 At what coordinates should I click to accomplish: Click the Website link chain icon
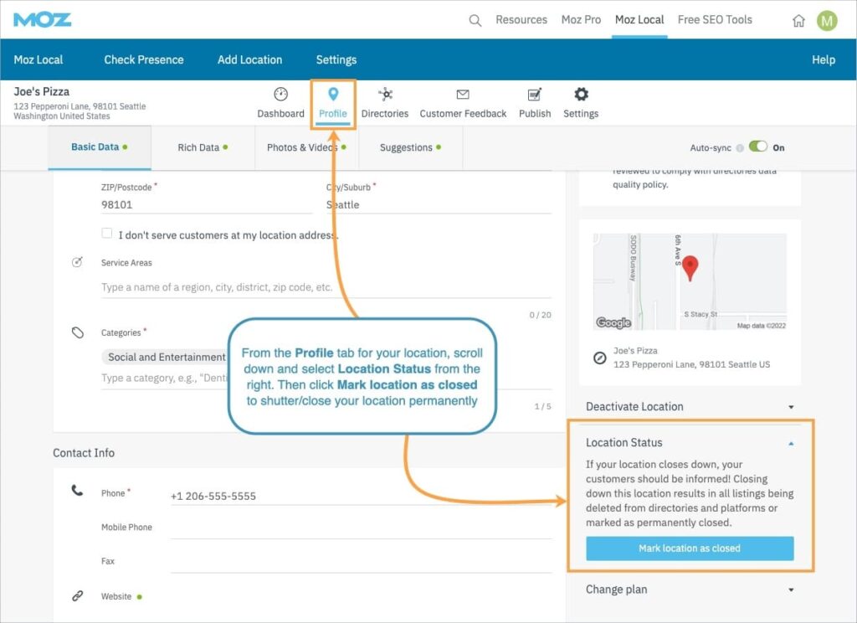pos(78,595)
